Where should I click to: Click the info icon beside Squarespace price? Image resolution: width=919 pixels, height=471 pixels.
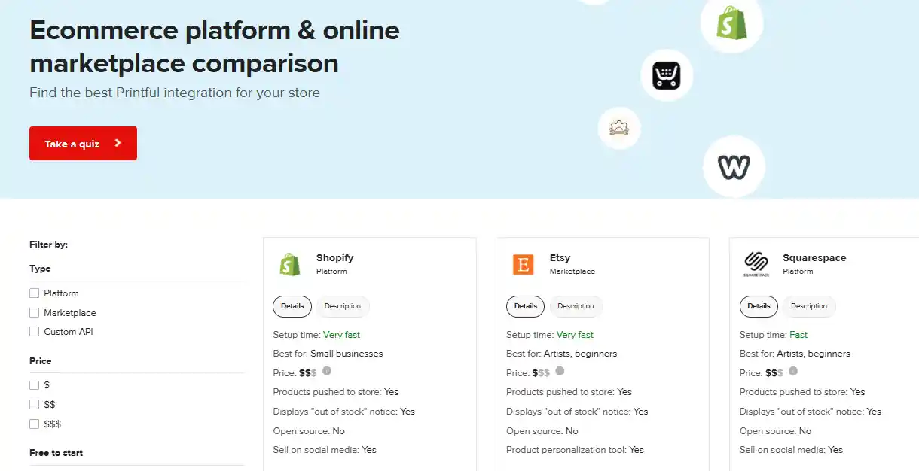[x=793, y=371]
